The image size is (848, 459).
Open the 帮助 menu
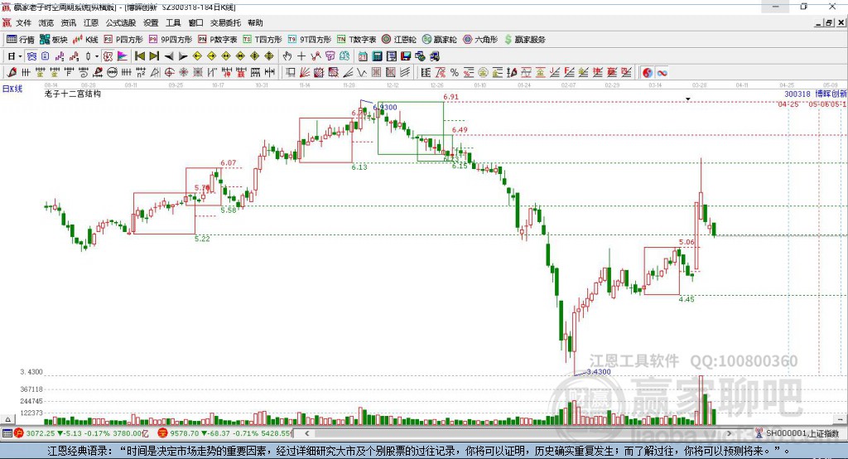click(x=255, y=22)
